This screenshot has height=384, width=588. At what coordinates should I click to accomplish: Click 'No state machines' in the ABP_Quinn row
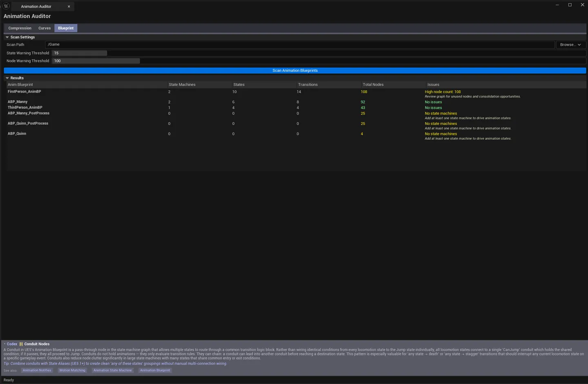(441, 134)
